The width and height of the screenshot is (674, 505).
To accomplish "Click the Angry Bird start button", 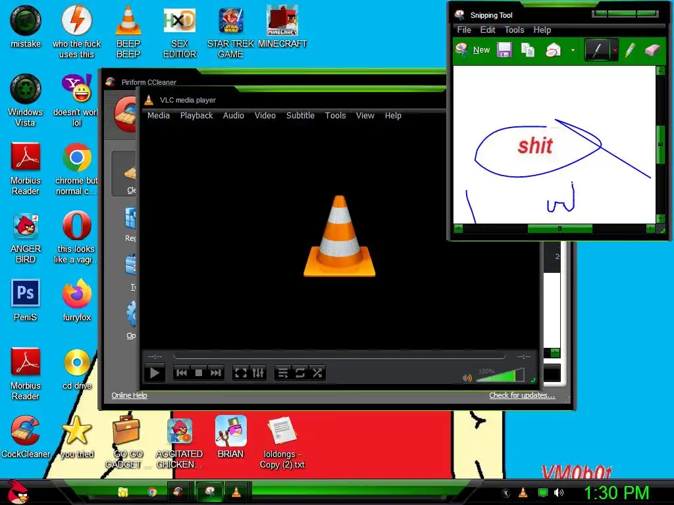I will pyautogui.click(x=18, y=492).
